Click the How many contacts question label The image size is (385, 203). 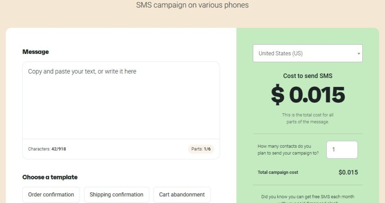click(288, 150)
